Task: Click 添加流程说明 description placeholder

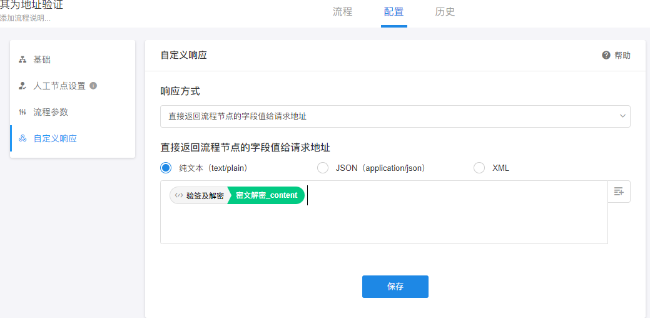Action: pyautogui.click(x=25, y=18)
